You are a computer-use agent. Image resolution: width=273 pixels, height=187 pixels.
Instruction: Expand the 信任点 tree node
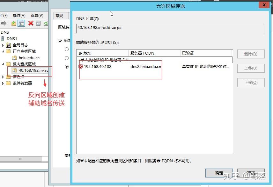pyautogui.click(x=4, y=76)
